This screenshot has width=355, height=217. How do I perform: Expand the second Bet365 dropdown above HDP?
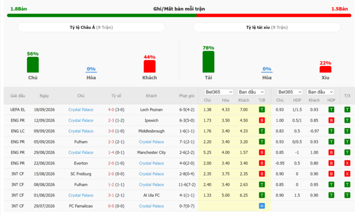click(x=290, y=92)
